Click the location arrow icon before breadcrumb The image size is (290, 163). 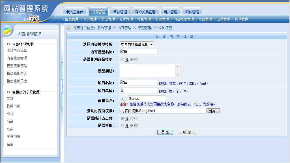68,28
